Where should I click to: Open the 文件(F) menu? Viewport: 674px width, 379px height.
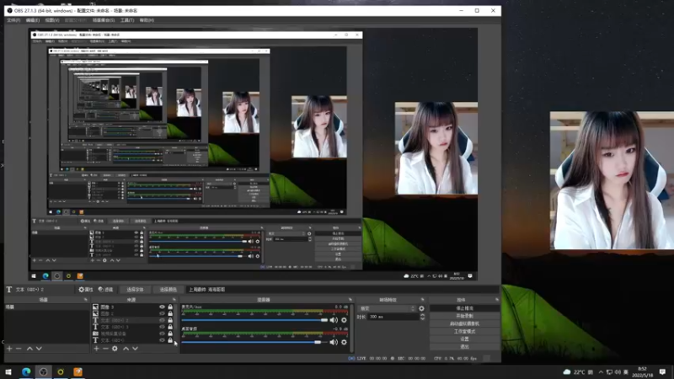[x=13, y=20]
